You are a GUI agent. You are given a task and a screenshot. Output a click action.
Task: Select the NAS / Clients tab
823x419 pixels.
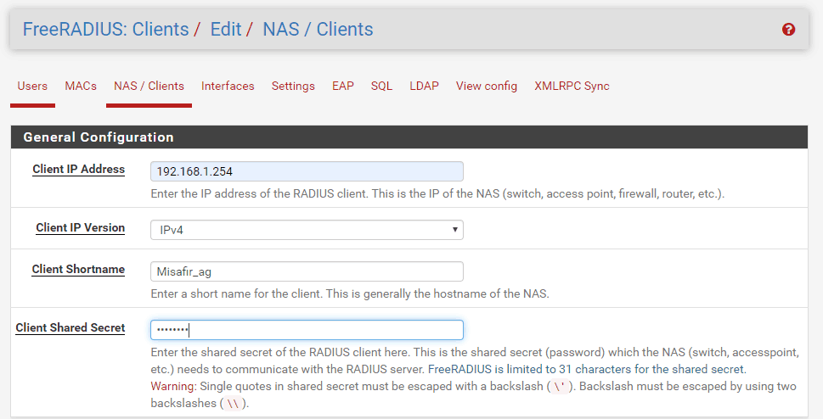[149, 86]
